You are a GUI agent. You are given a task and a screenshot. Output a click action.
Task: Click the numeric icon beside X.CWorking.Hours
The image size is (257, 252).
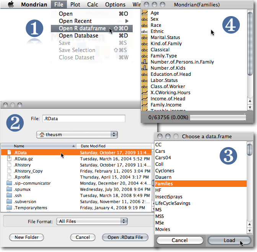145,93
